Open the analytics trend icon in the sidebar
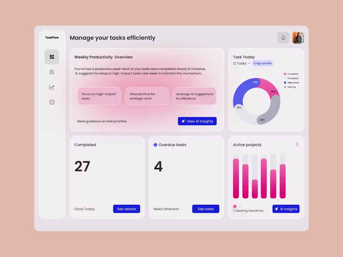This screenshot has width=343, height=257. [52, 87]
